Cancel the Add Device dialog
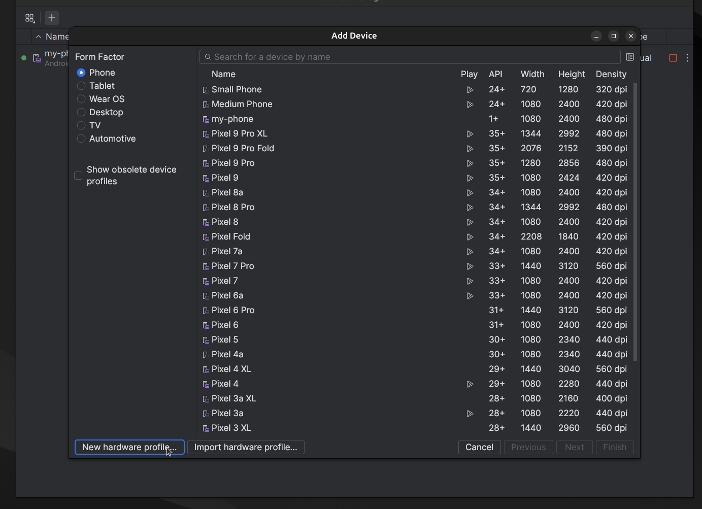 click(x=479, y=447)
